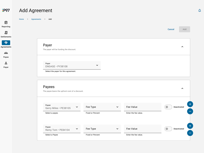Open the Payer section from the sidebar
The image size is (204, 153).
coord(6,65)
